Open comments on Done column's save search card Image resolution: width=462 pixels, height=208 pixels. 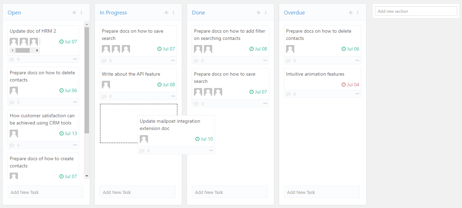(x=196, y=104)
